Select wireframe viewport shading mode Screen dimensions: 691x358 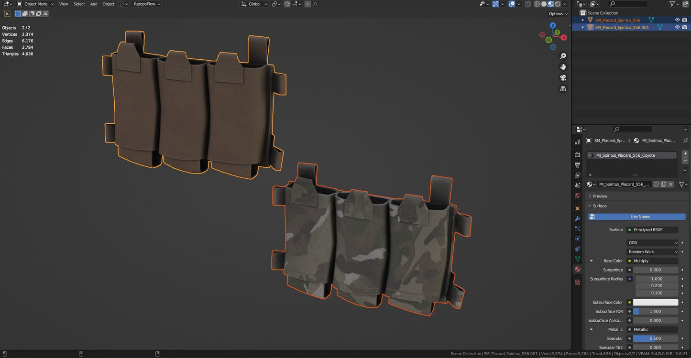click(x=537, y=4)
